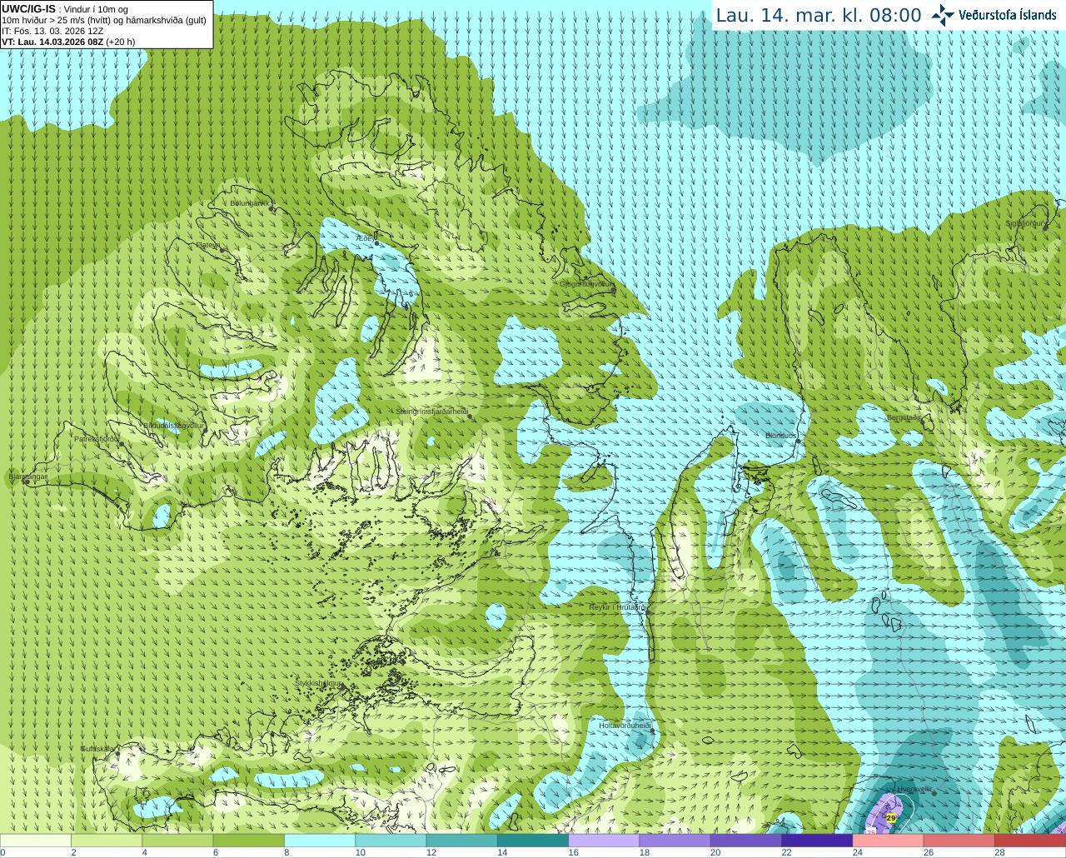Screen dimensions: 1066x858
Task: Click the 2–4 m/s legend swatch
Action: pyautogui.click(x=107, y=841)
